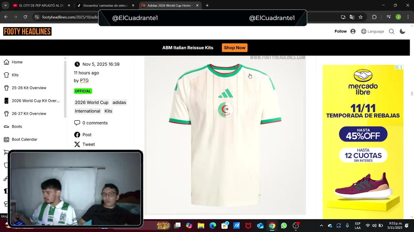The height and width of the screenshot is (232, 414).
Task: Open the 2026 World Cup tag
Action: pos(92,102)
